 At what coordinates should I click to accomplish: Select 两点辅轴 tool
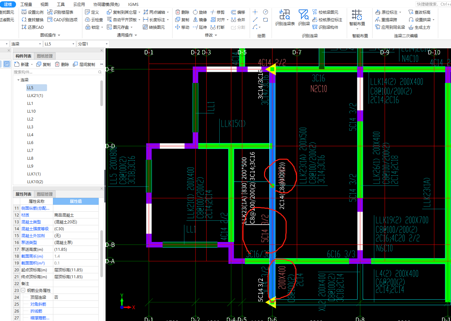pos(154,12)
